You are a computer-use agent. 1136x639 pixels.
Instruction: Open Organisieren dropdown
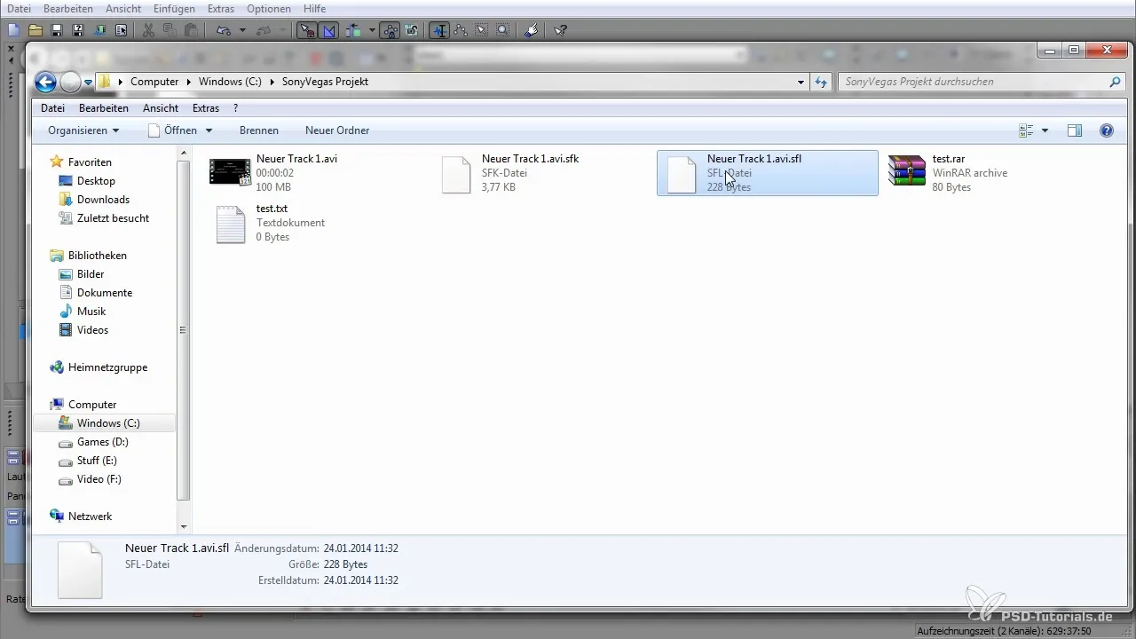(x=83, y=130)
